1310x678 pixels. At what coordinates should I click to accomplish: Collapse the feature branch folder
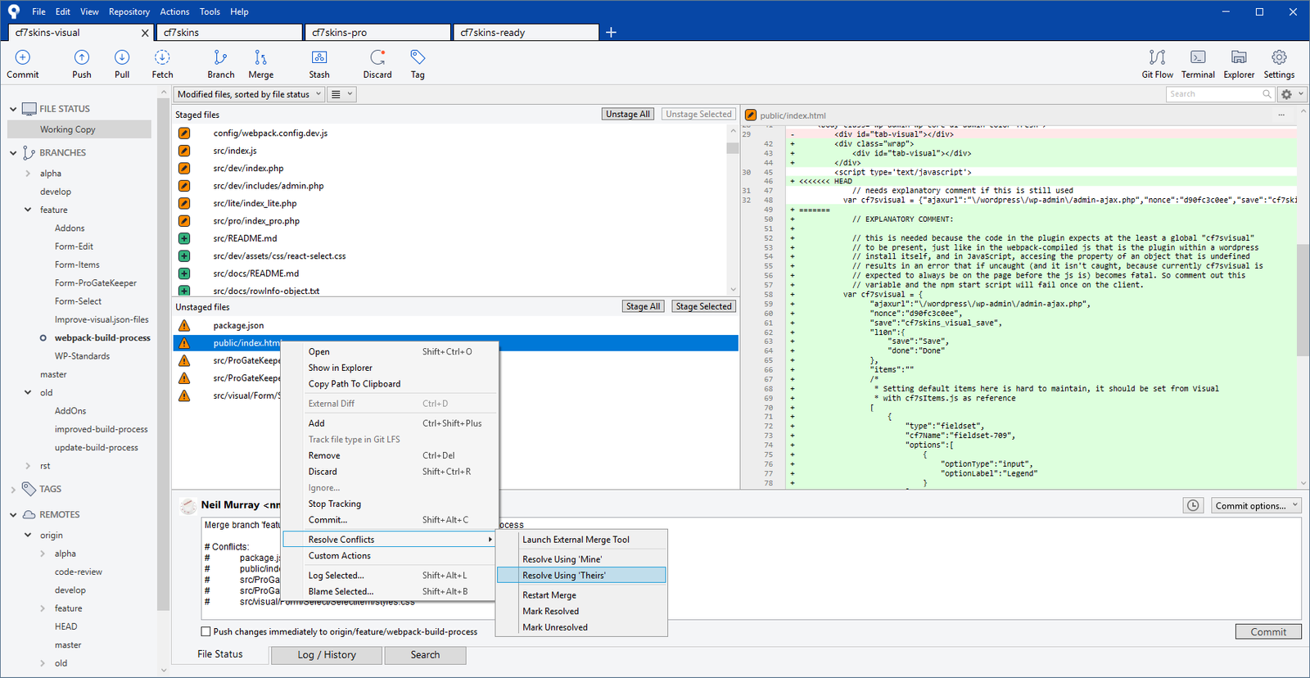[28, 210]
